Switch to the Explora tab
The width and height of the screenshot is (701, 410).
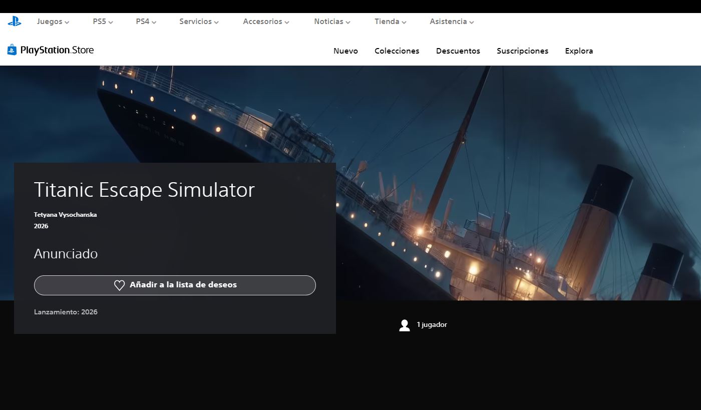point(579,51)
